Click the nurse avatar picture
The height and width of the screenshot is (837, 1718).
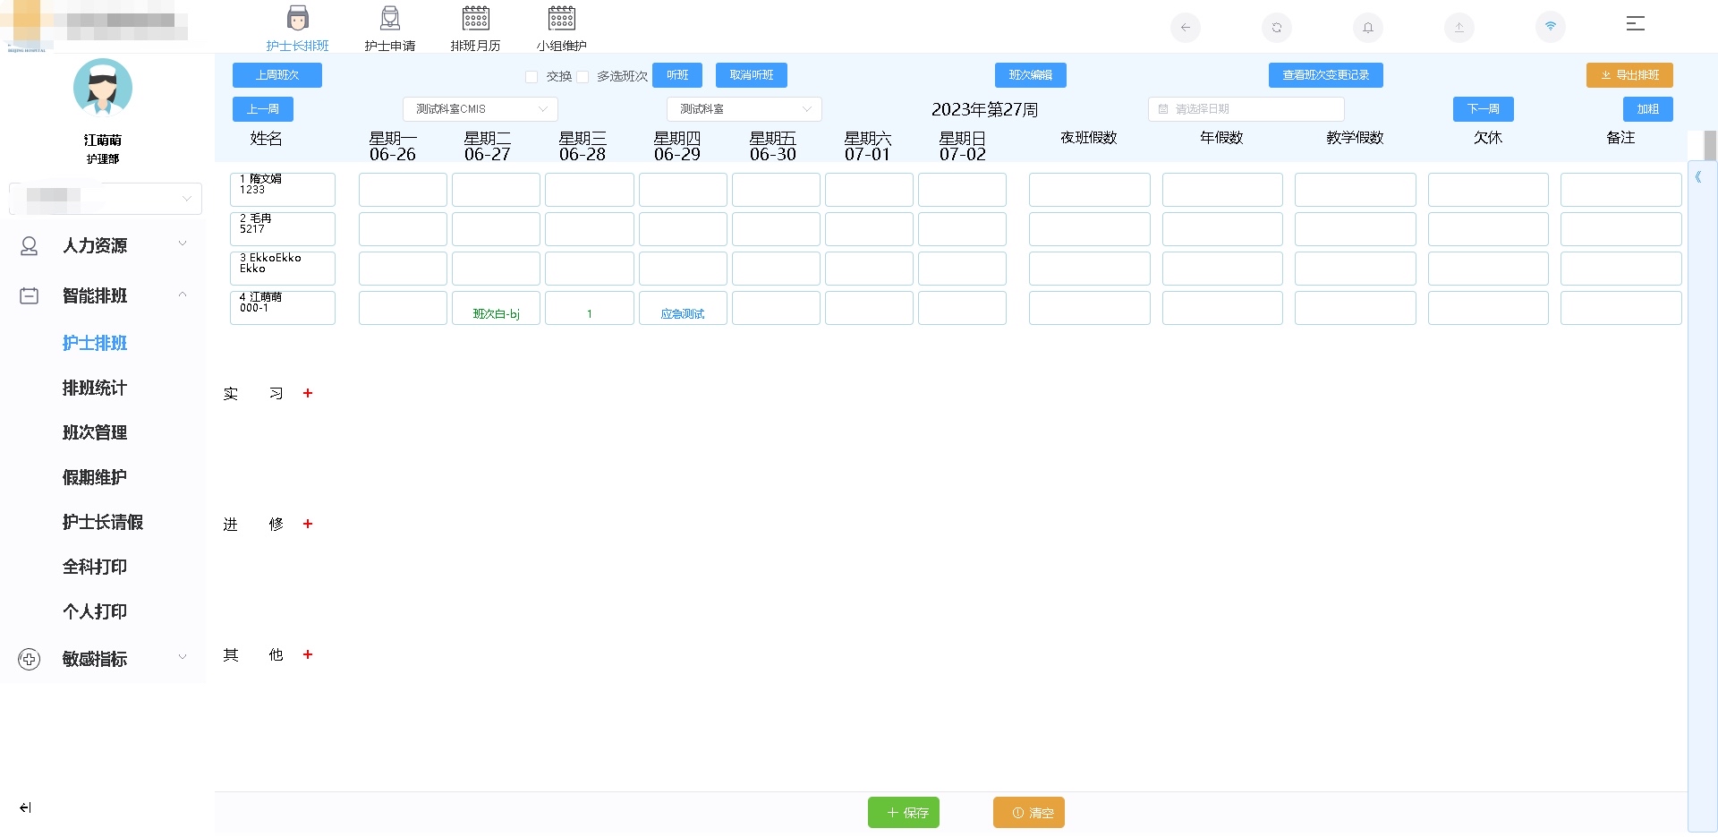(103, 88)
